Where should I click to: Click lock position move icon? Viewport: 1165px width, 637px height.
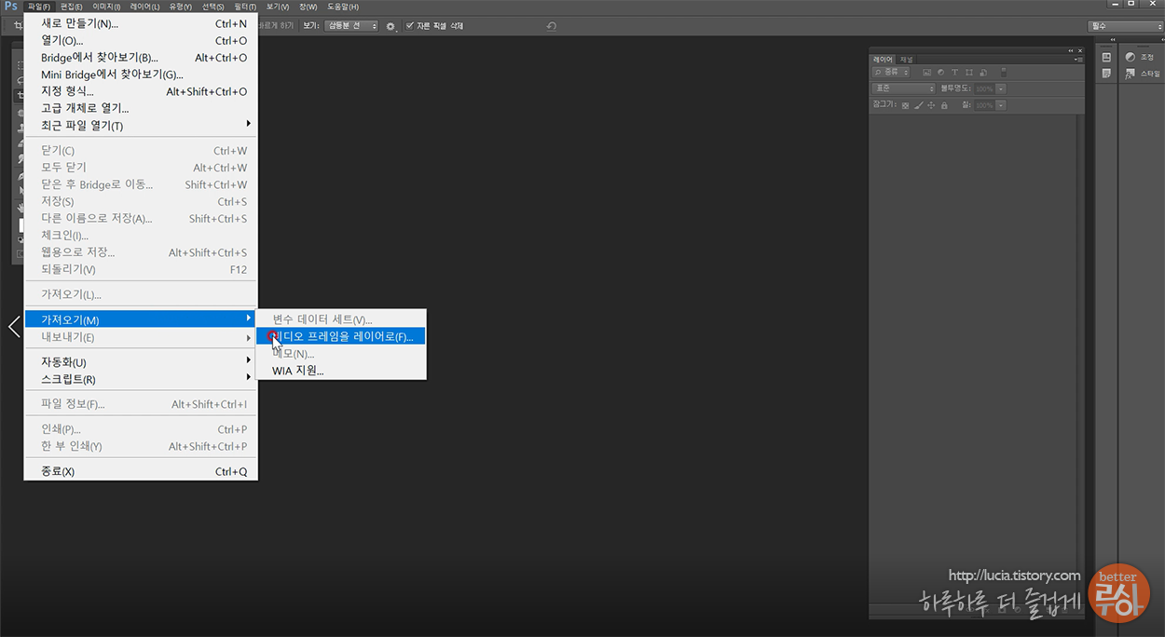(x=931, y=105)
